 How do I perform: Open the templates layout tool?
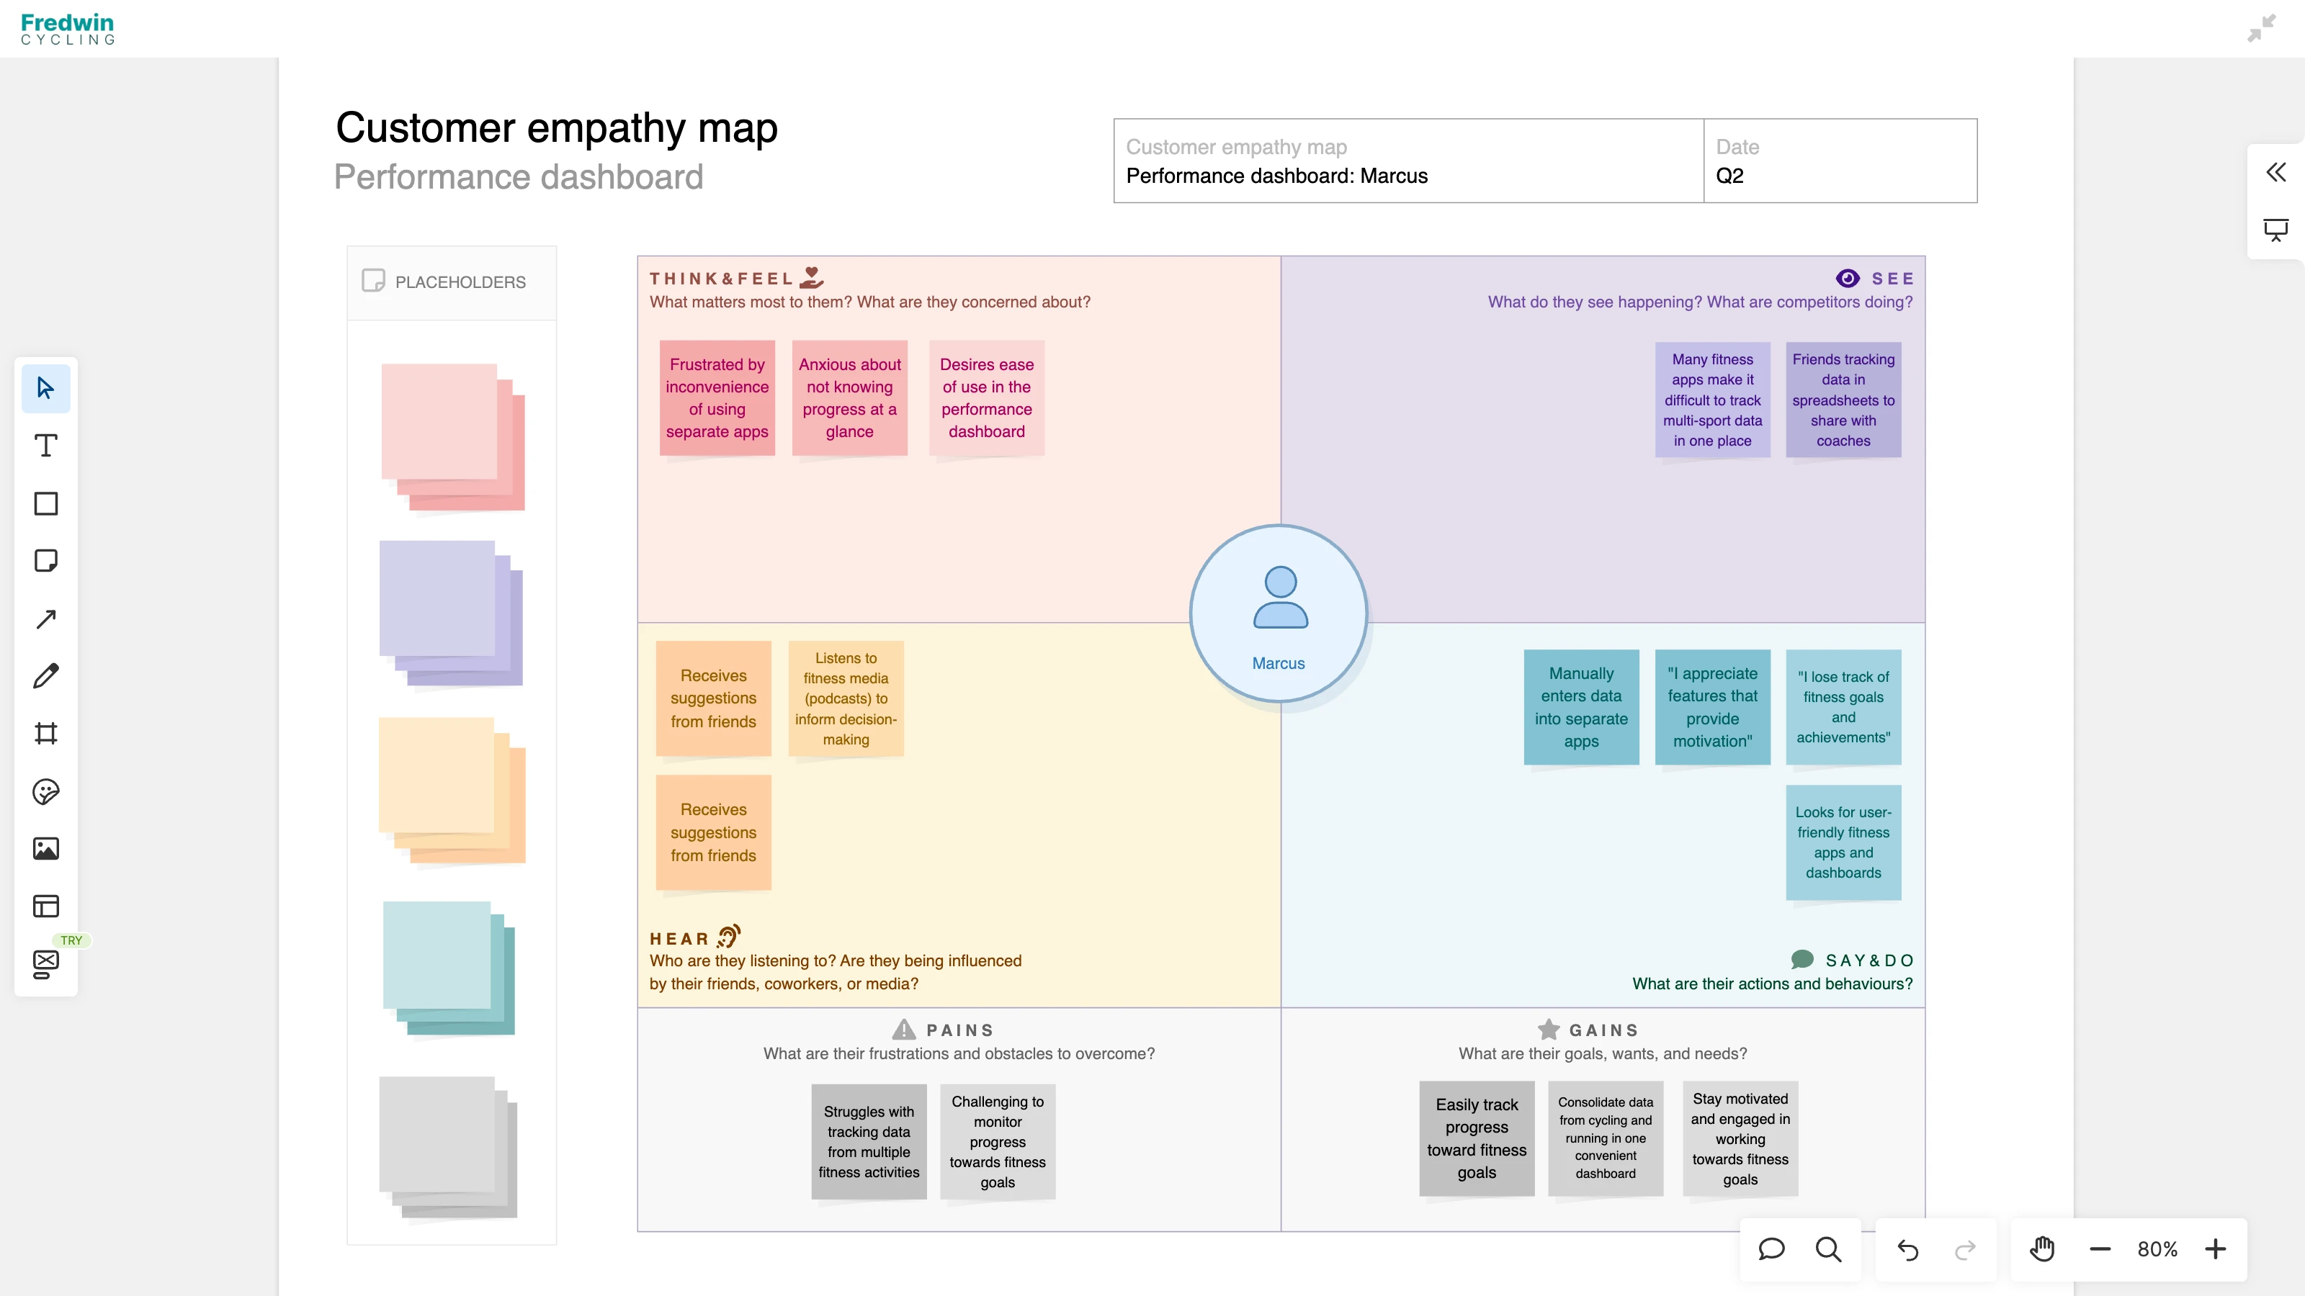click(45, 906)
